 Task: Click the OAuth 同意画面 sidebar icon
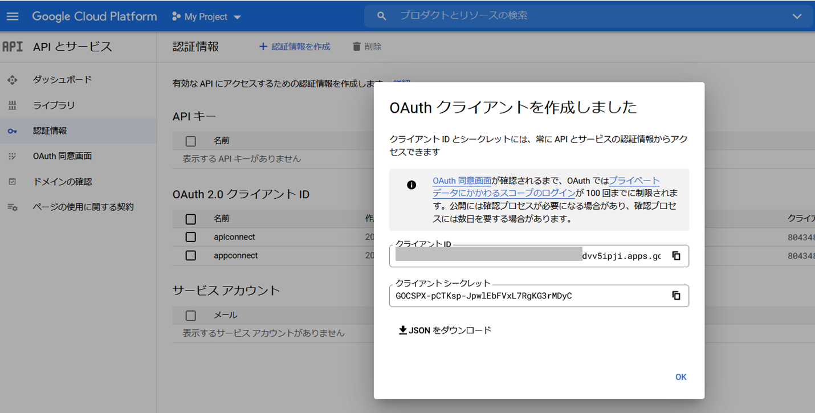coord(13,156)
